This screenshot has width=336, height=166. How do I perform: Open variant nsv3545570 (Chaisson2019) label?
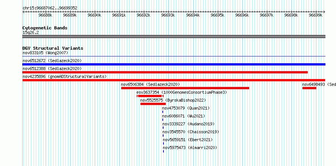[191, 132]
